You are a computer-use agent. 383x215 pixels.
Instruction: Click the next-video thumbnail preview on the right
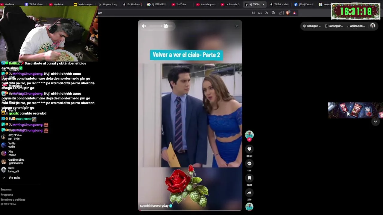(x=355, y=110)
